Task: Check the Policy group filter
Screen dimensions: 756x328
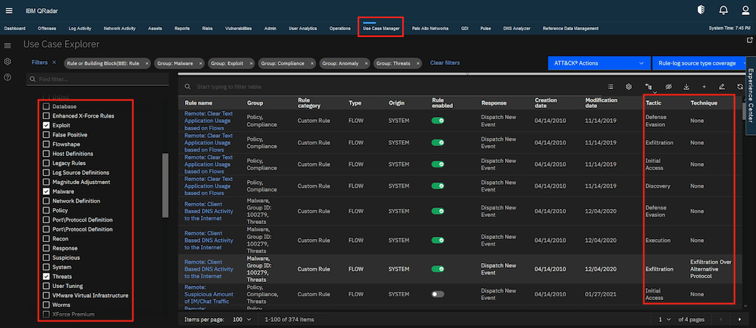Action: point(46,210)
